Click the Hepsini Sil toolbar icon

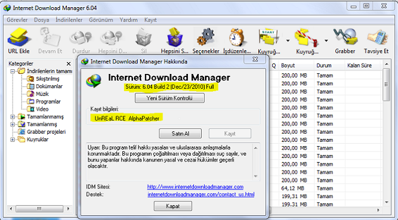pos(175,38)
